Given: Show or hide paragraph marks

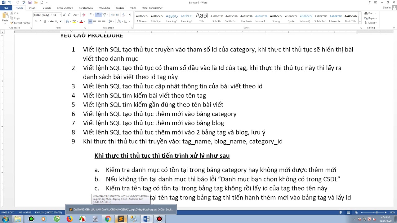Looking at the screenshot, I should click(130, 15).
